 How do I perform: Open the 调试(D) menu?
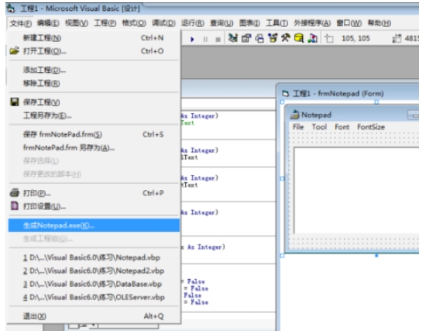click(x=163, y=23)
